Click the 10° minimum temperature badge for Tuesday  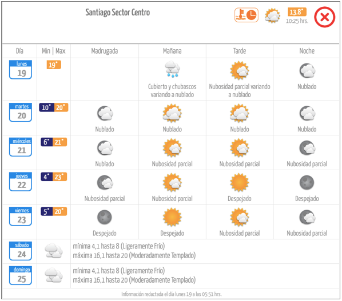pyautogui.click(x=46, y=107)
